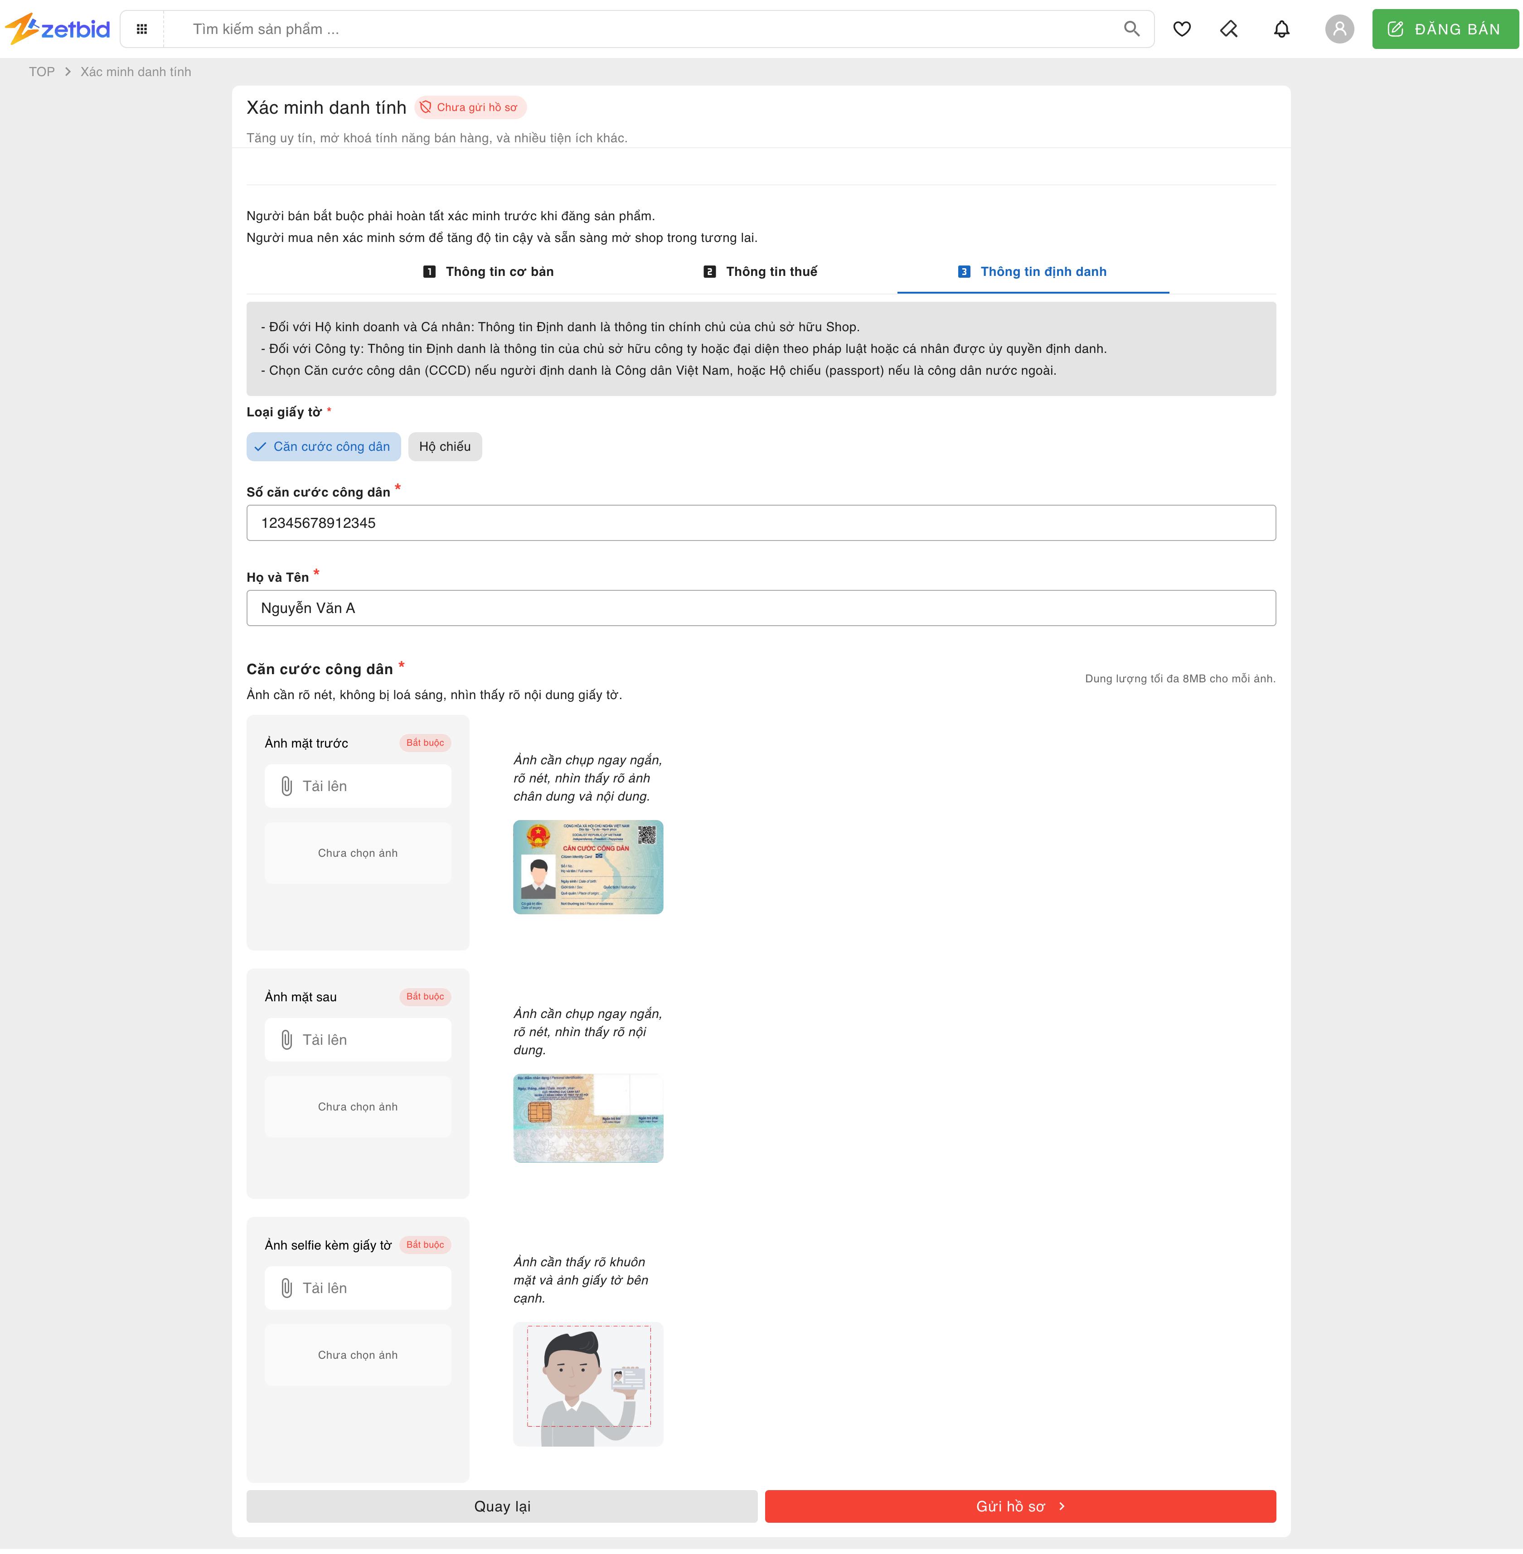Click Chưa chọn ảnh placeholder for back photo
Screen dimensions: 1523x1554
click(358, 1107)
